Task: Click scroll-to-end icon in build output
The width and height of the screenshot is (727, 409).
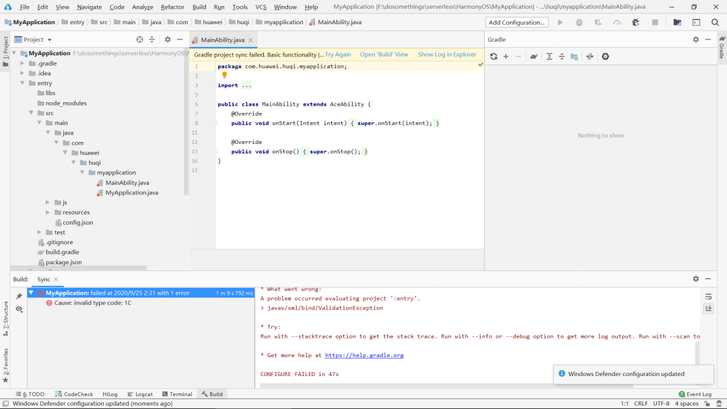Action: point(708,309)
